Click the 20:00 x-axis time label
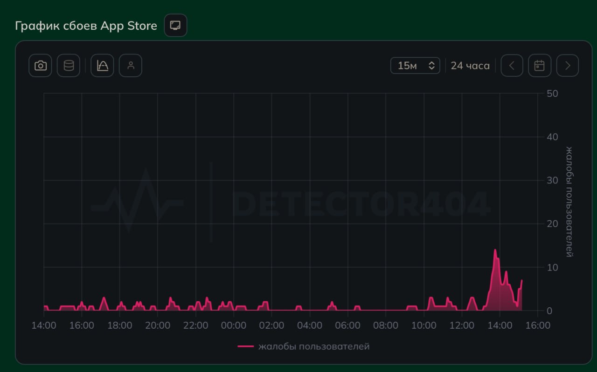The width and height of the screenshot is (597, 372). coord(158,325)
